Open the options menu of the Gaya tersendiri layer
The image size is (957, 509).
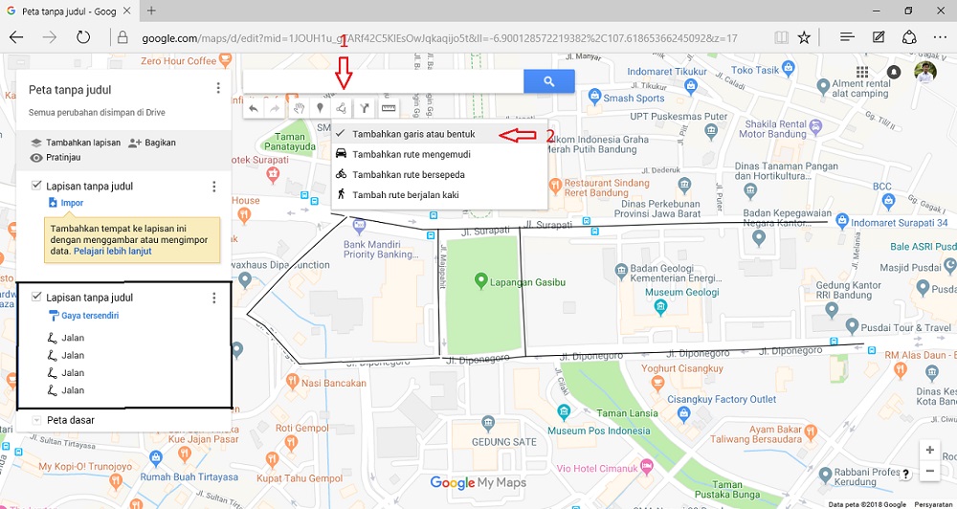tap(213, 298)
